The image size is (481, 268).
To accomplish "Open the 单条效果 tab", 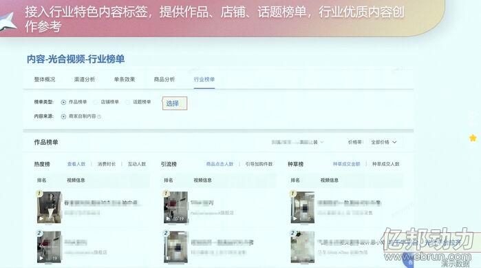I will [x=125, y=79].
